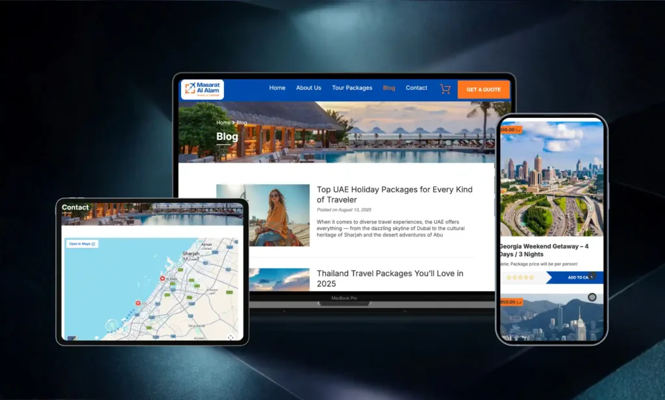Click the red restaurant marker offshore on map
Viewport: 665px width, 400px height.
point(137,303)
